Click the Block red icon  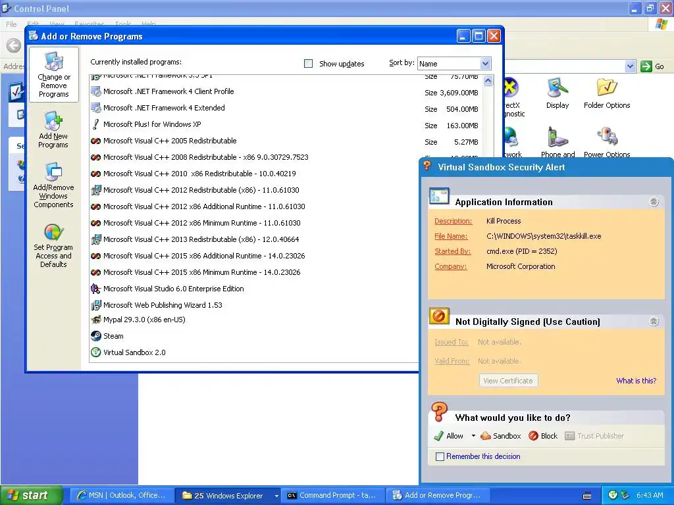533,436
